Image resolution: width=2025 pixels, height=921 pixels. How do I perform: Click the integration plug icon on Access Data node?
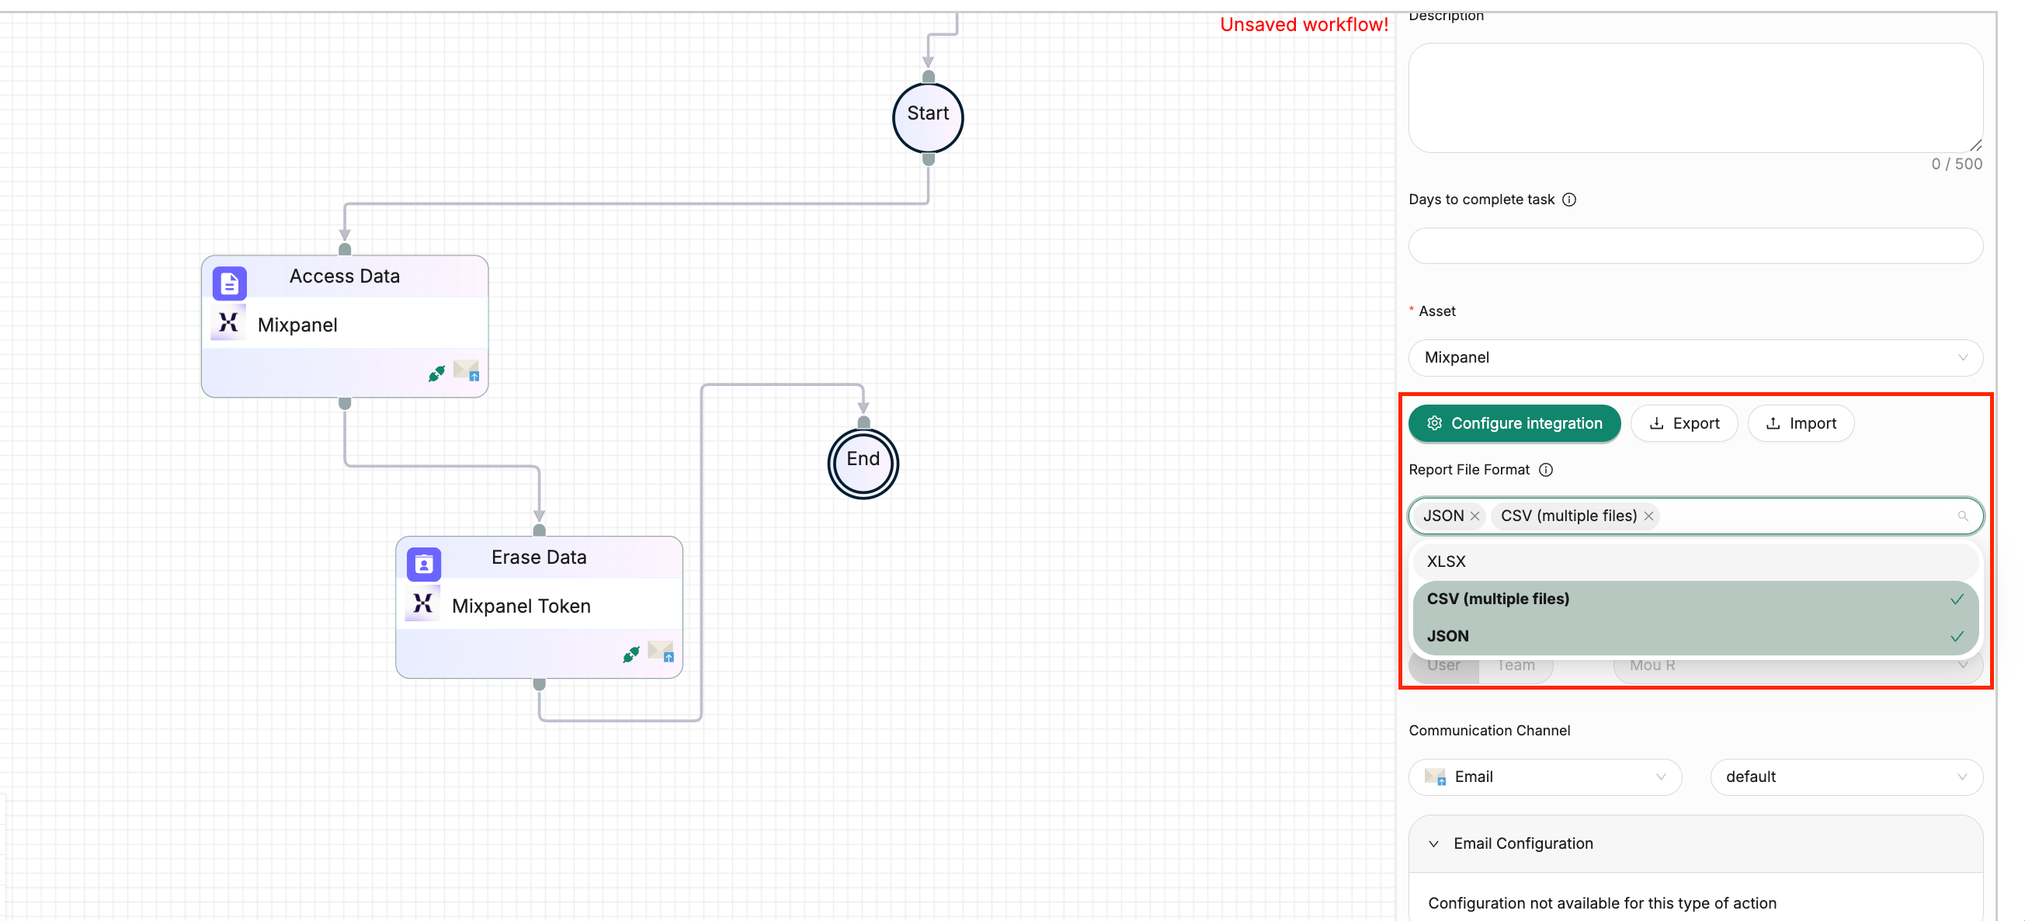click(436, 373)
